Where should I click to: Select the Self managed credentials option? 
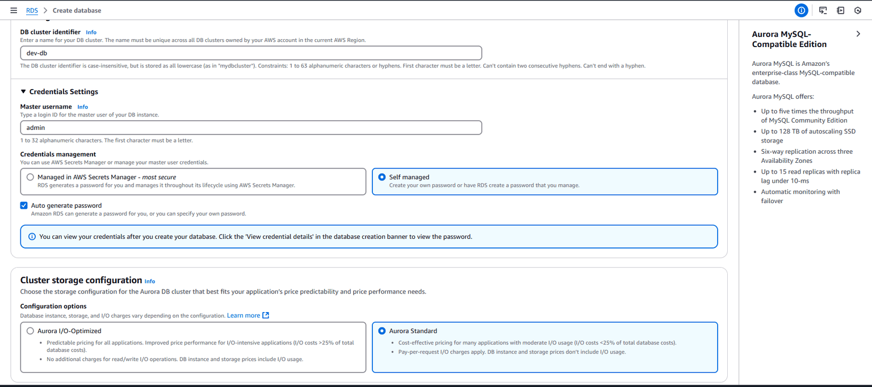(382, 177)
